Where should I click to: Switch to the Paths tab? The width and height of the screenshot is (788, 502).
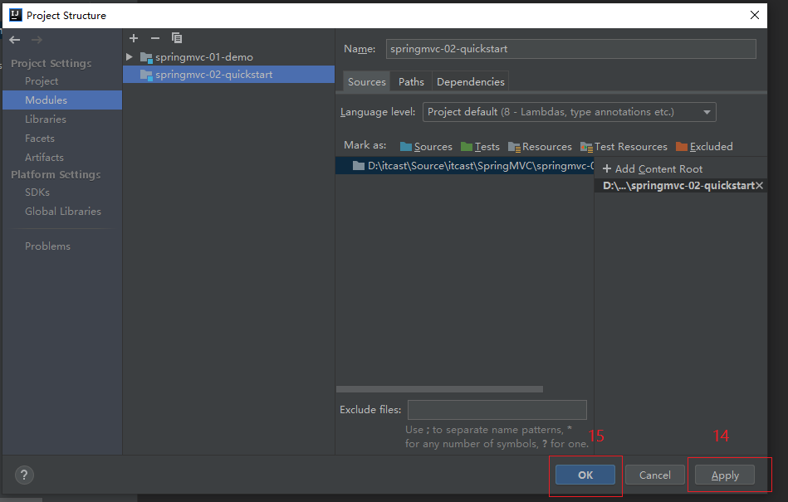(x=411, y=82)
